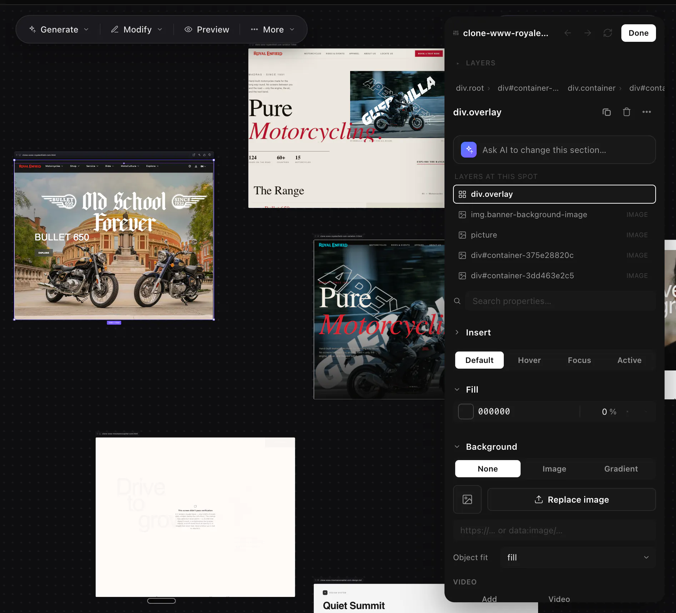
Task: Open Motorcycles menu in selected frame
Action: coord(54,166)
